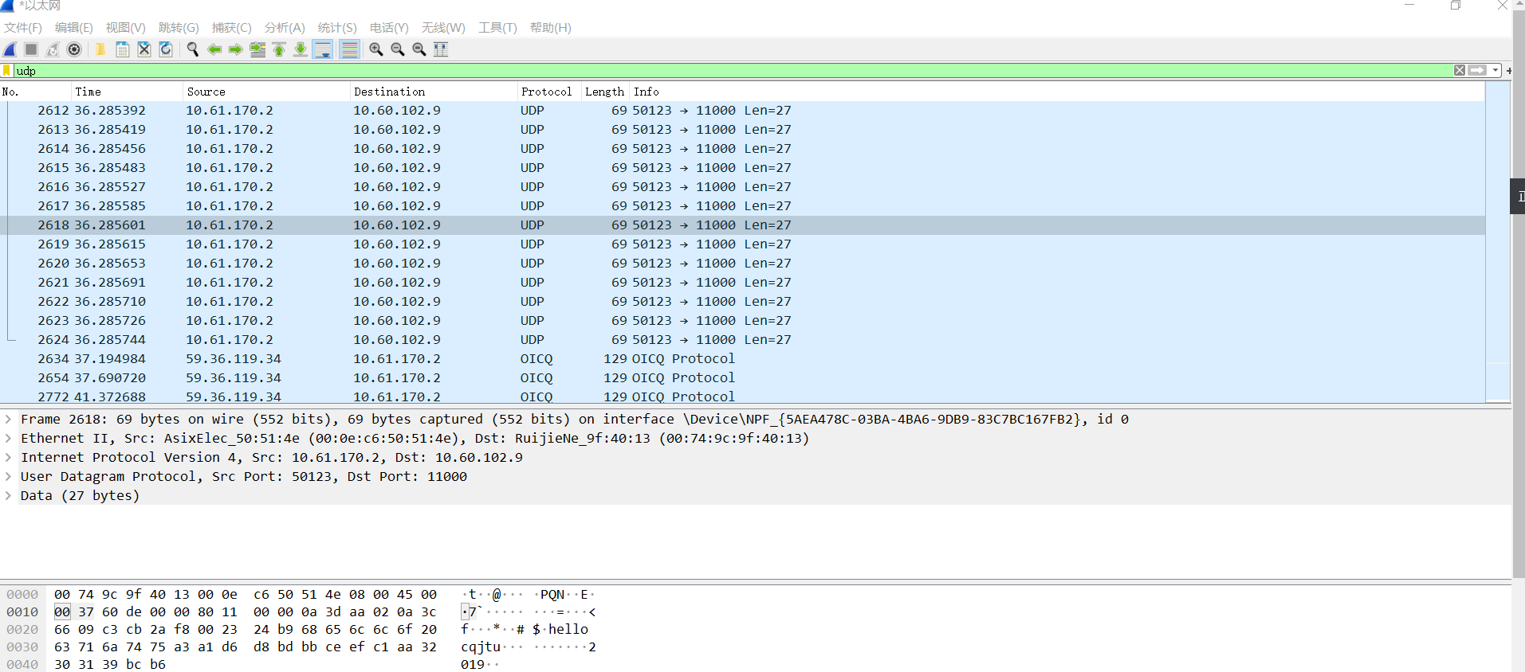The image size is (1525, 672).
Task: Open the 工具(T) menu
Action: click(x=497, y=28)
